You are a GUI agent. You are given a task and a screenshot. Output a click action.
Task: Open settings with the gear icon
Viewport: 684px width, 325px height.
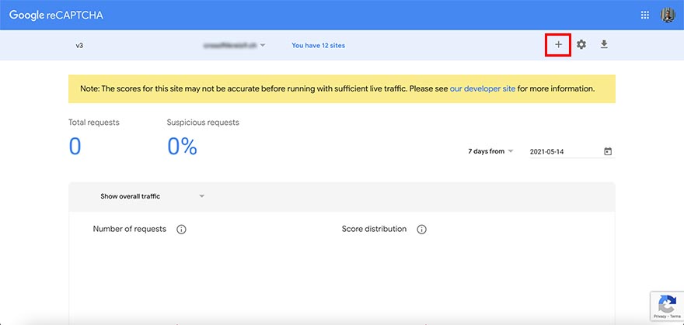pos(581,45)
